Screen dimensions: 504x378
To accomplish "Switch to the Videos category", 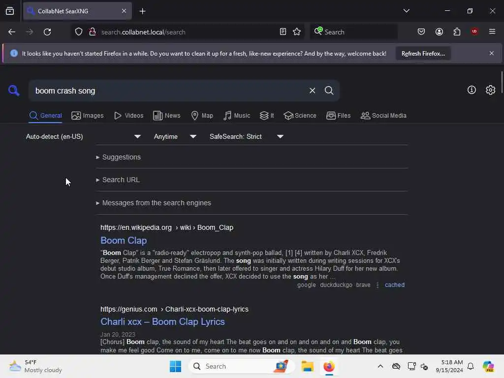I will 128,115.
